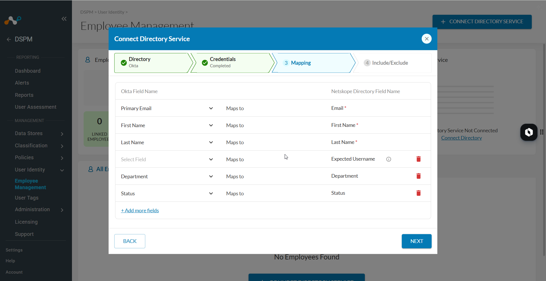546x281 pixels.
Task: Open the Select Field dropdown for Expected Username
Action: tap(167, 159)
